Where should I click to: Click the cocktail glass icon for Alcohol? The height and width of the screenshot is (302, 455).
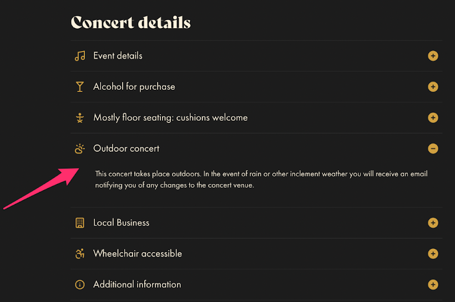(x=80, y=86)
